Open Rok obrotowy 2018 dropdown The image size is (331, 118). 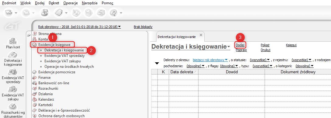(x=79, y=27)
